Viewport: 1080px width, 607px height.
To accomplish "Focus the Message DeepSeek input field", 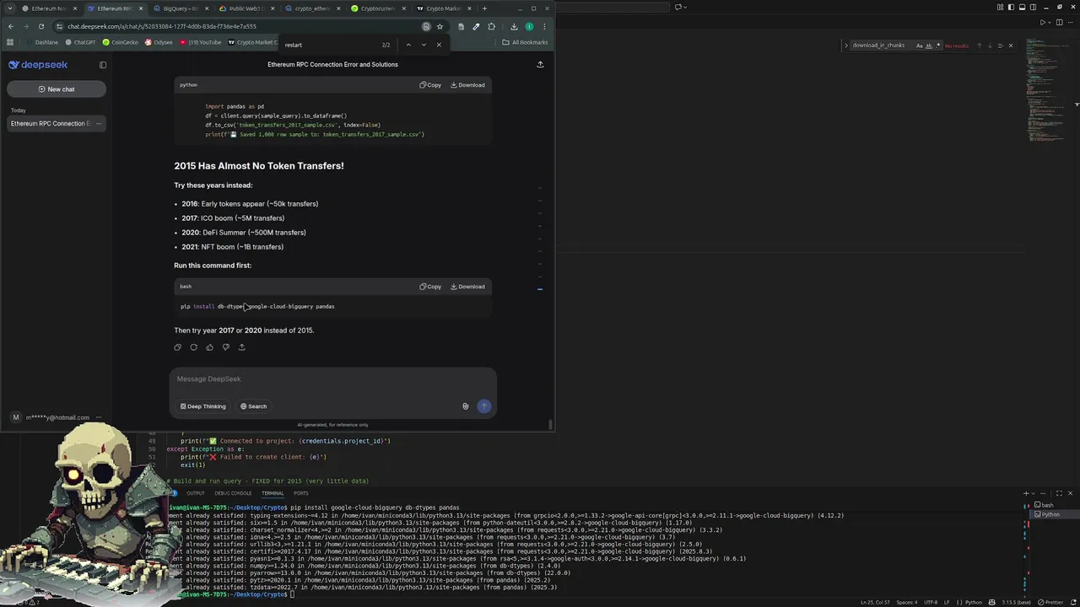I will pos(332,379).
